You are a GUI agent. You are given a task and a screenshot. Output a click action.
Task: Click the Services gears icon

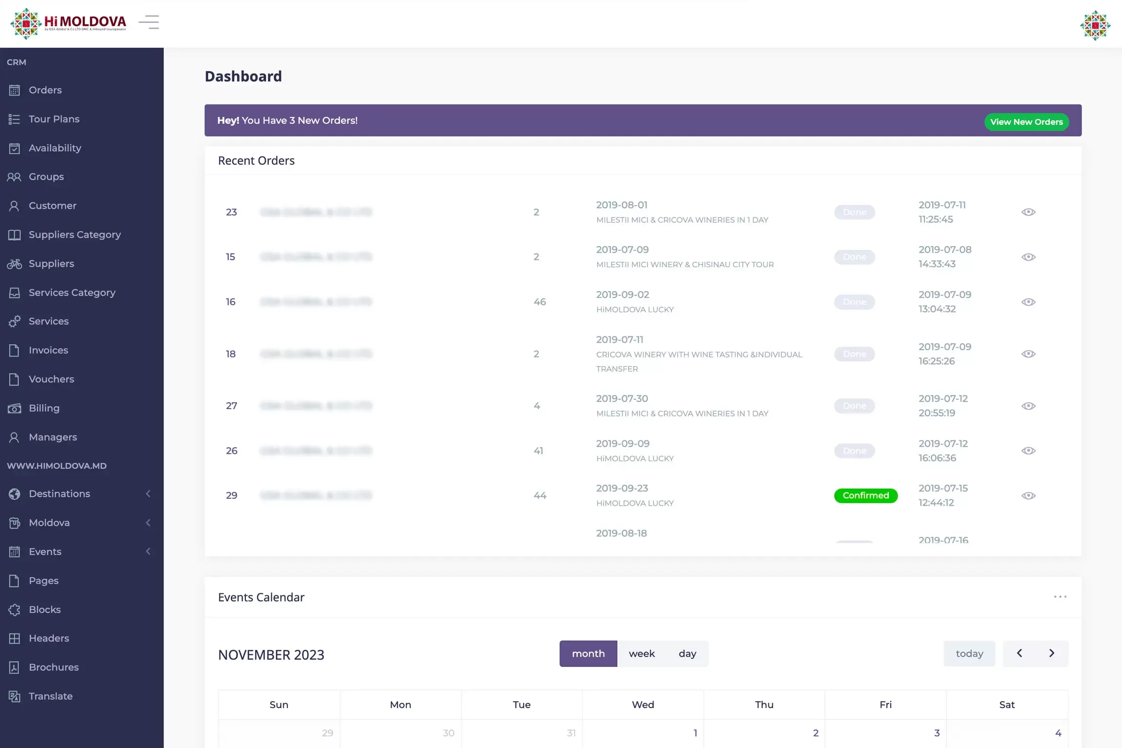[x=14, y=321]
